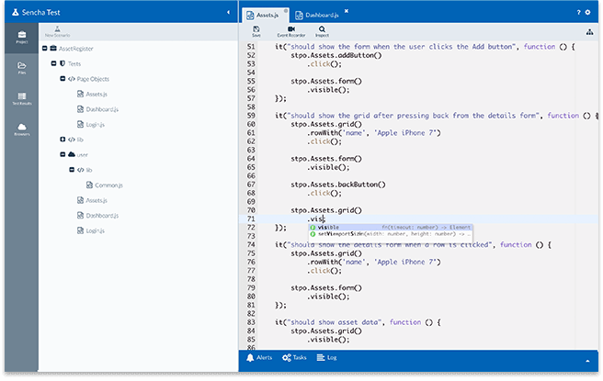
Task: Choose the 'visible' autocomplete suggestion
Action: coord(391,228)
